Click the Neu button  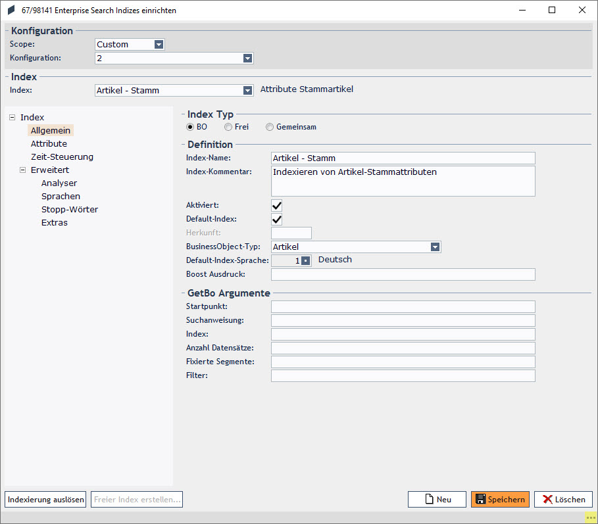coord(437,500)
